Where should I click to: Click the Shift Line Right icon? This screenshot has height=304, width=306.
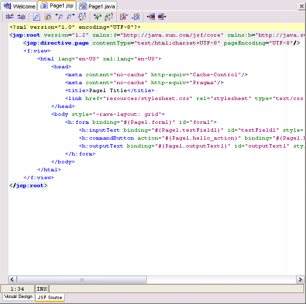pos(162,17)
